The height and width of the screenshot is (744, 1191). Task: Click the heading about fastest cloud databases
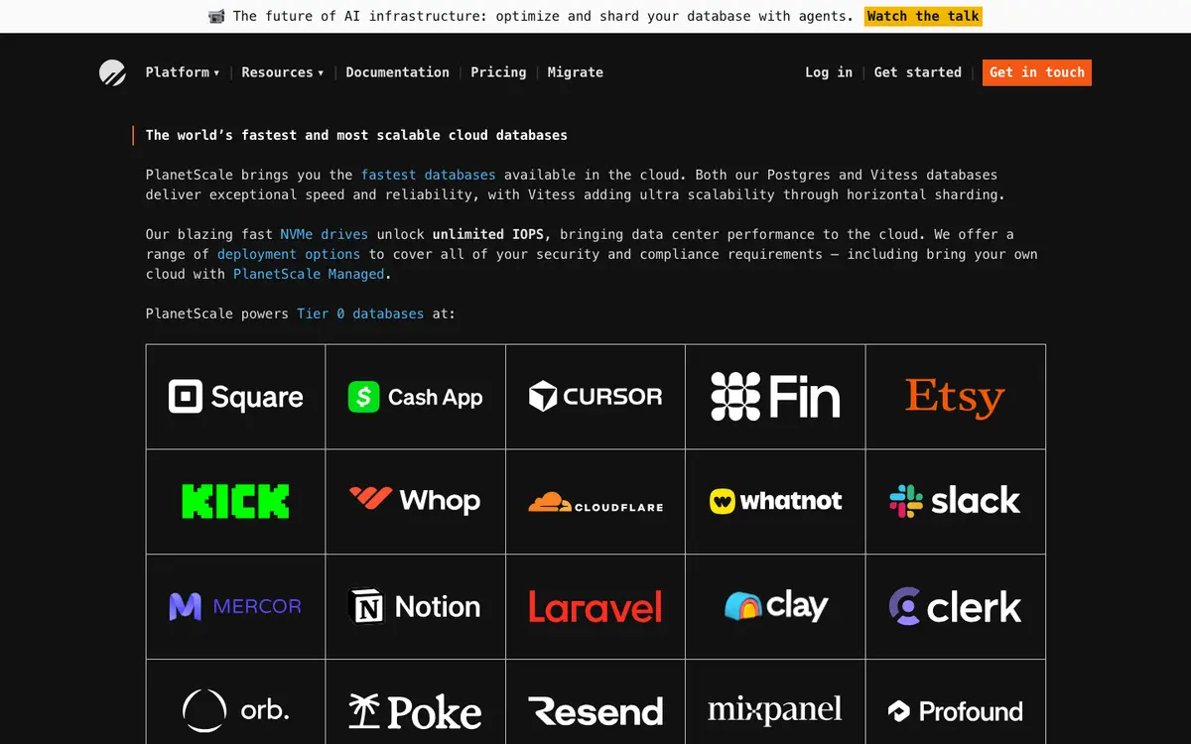pyautogui.click(x=356, y=135)
